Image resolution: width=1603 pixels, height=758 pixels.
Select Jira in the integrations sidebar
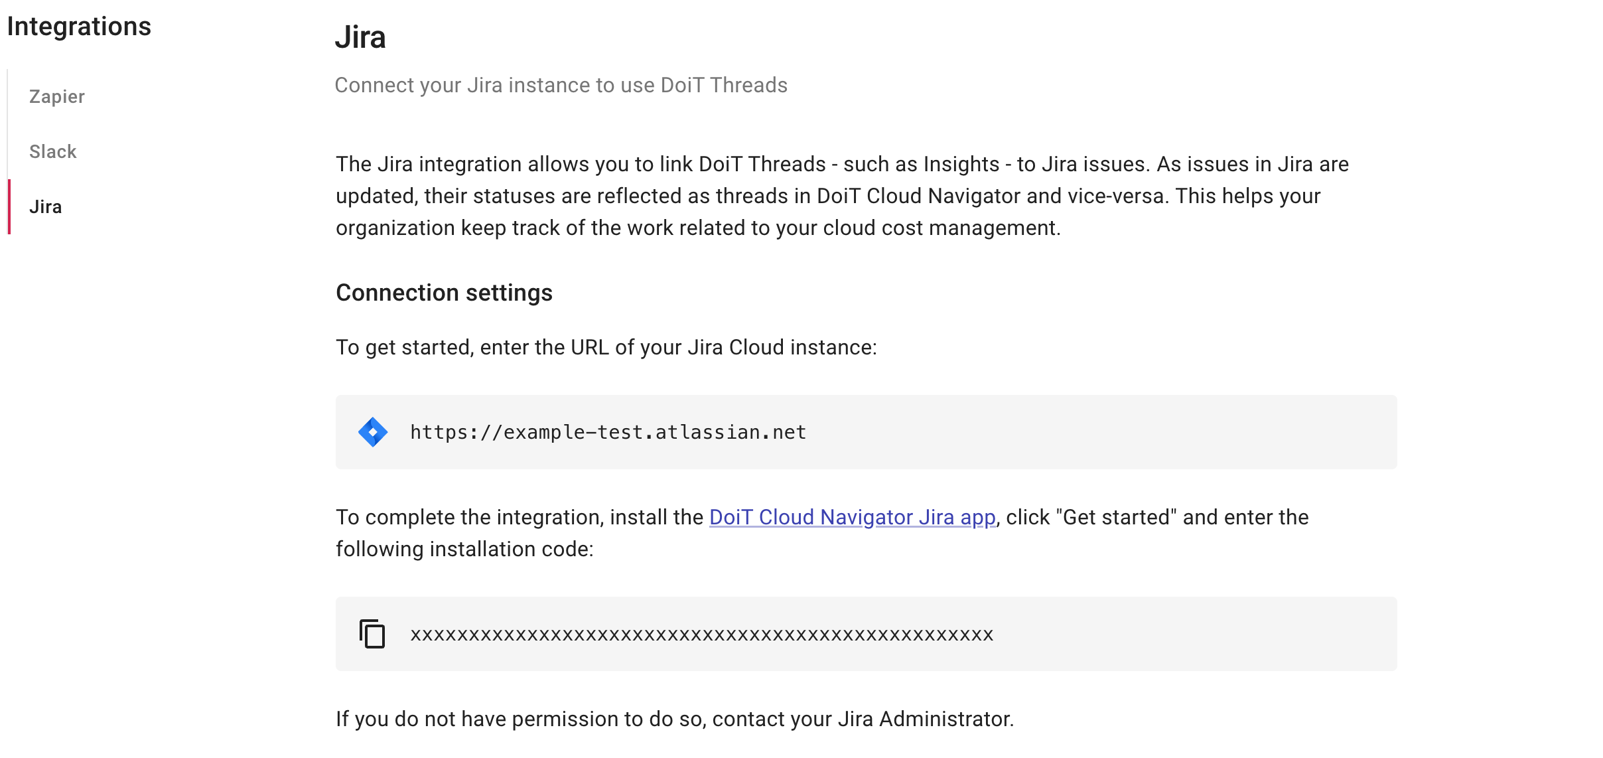tap(44, 206)
